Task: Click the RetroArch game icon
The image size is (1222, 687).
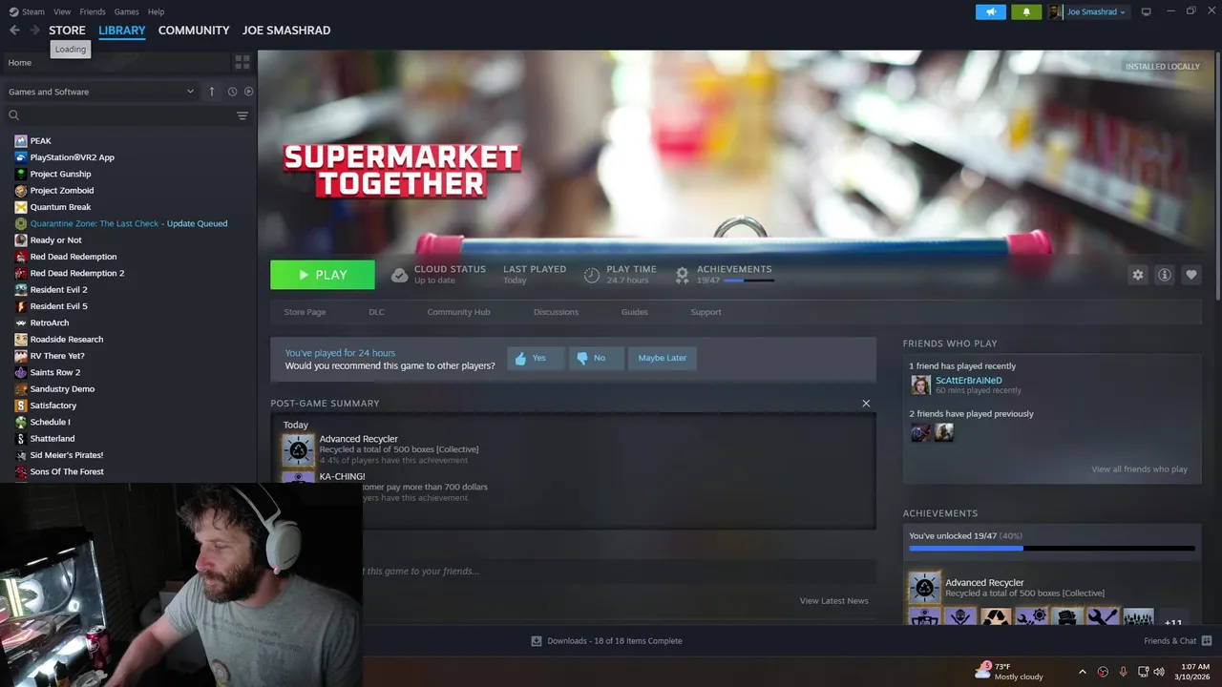Action: 21,323
